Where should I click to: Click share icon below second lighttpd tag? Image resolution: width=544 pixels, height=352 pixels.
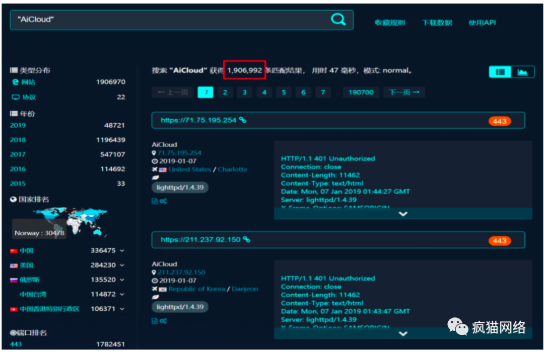pyautogui.click(x=163, y=321)
